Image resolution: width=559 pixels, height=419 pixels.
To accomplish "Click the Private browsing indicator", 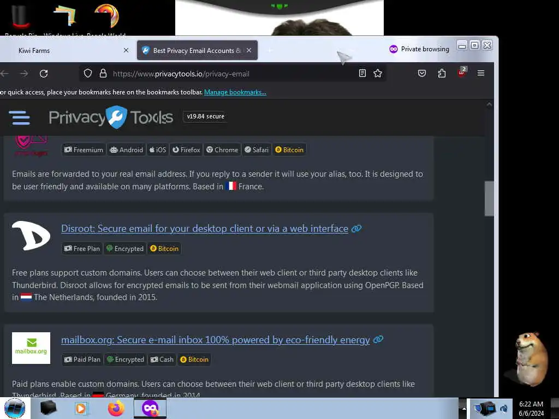I will tap(419, 49).
